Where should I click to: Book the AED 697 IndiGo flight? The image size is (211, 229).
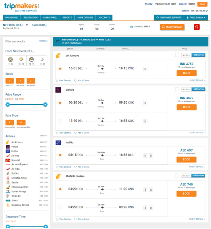[x=186, y=160]
